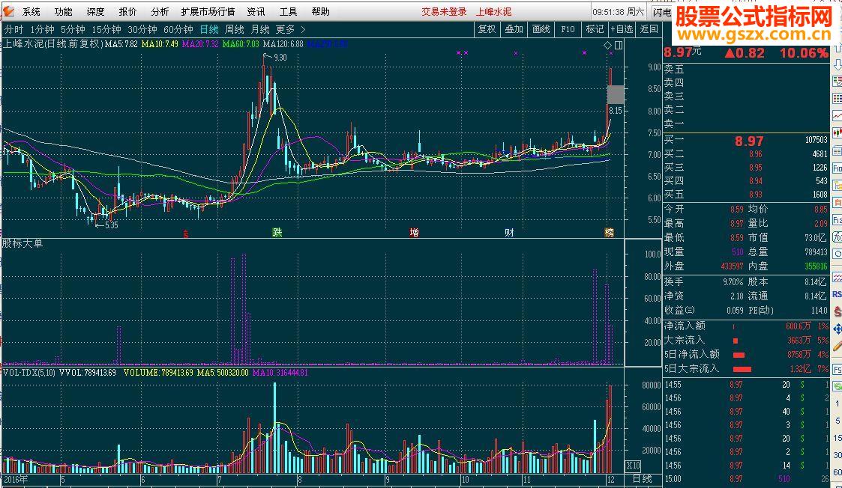The width and height of the screenshot is (842, 488).
Task: Click the 跌 info marker on chart
Action: (x=277, y=232)
